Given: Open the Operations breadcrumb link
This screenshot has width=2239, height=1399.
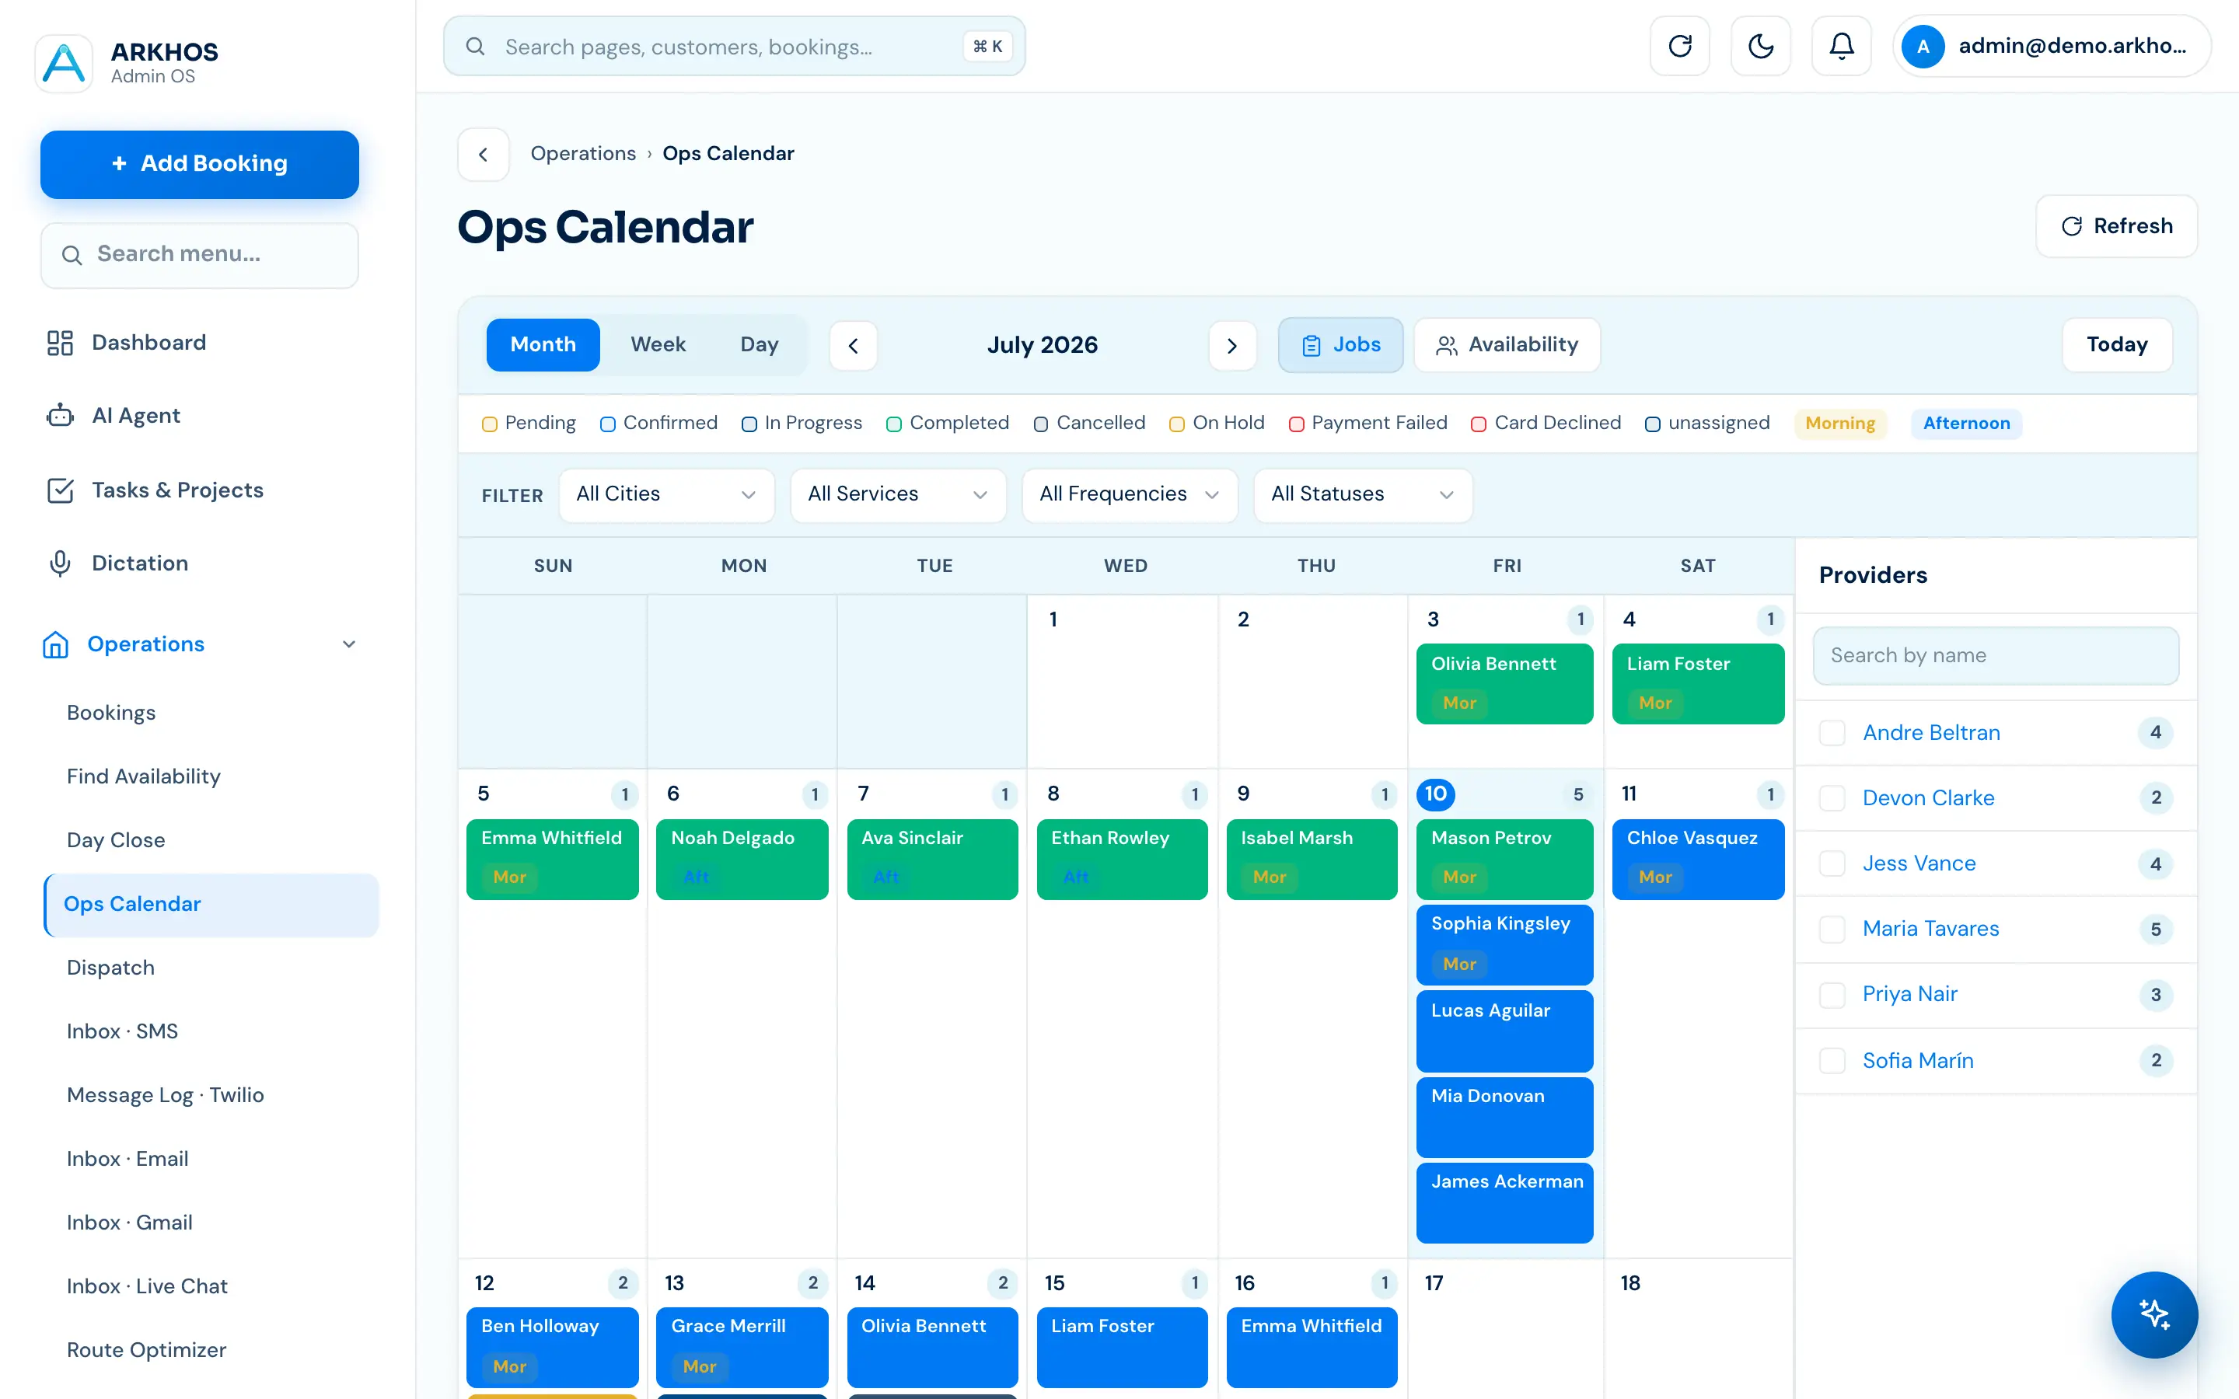Looking at the screenshot, I should pyautogui.click(x=583, y=154).
